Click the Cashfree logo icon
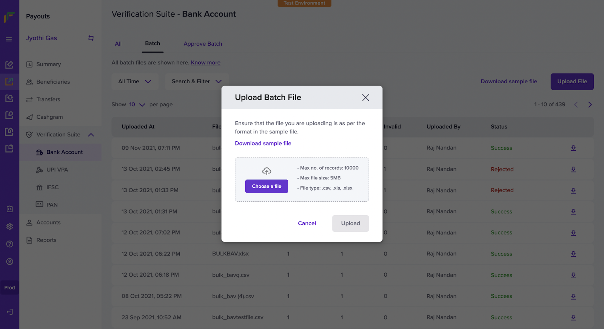The height and width of the screenshot is (329, 604). 9,17
